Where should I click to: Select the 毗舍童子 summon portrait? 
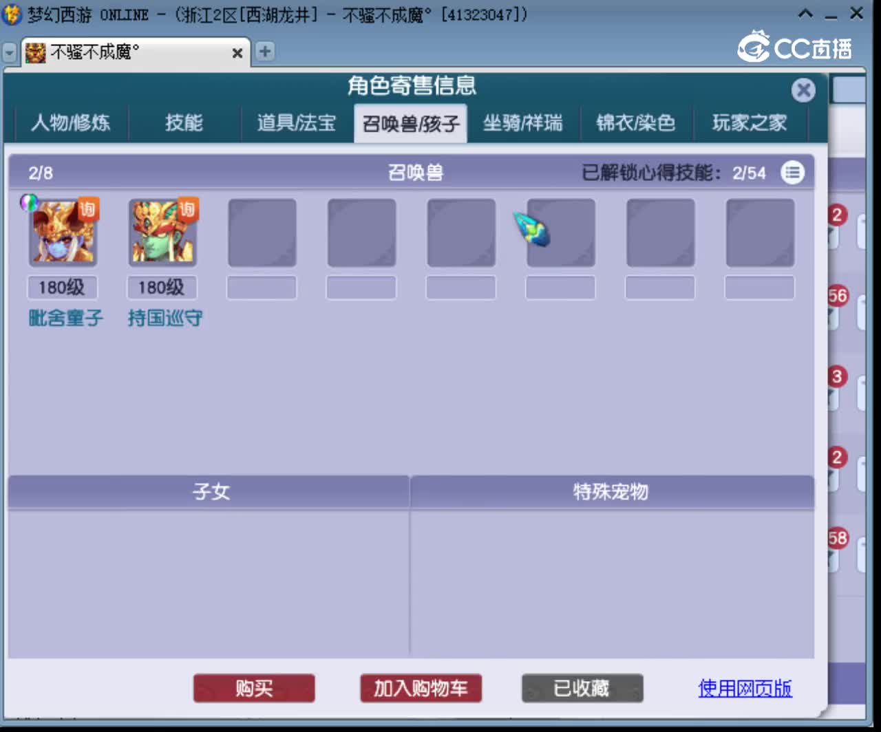click(63, 232)
